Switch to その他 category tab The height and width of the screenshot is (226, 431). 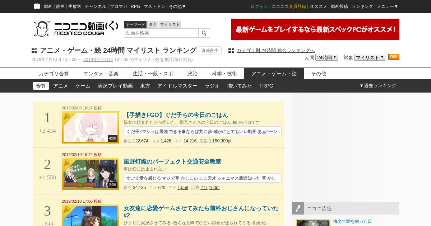point(319,74)
